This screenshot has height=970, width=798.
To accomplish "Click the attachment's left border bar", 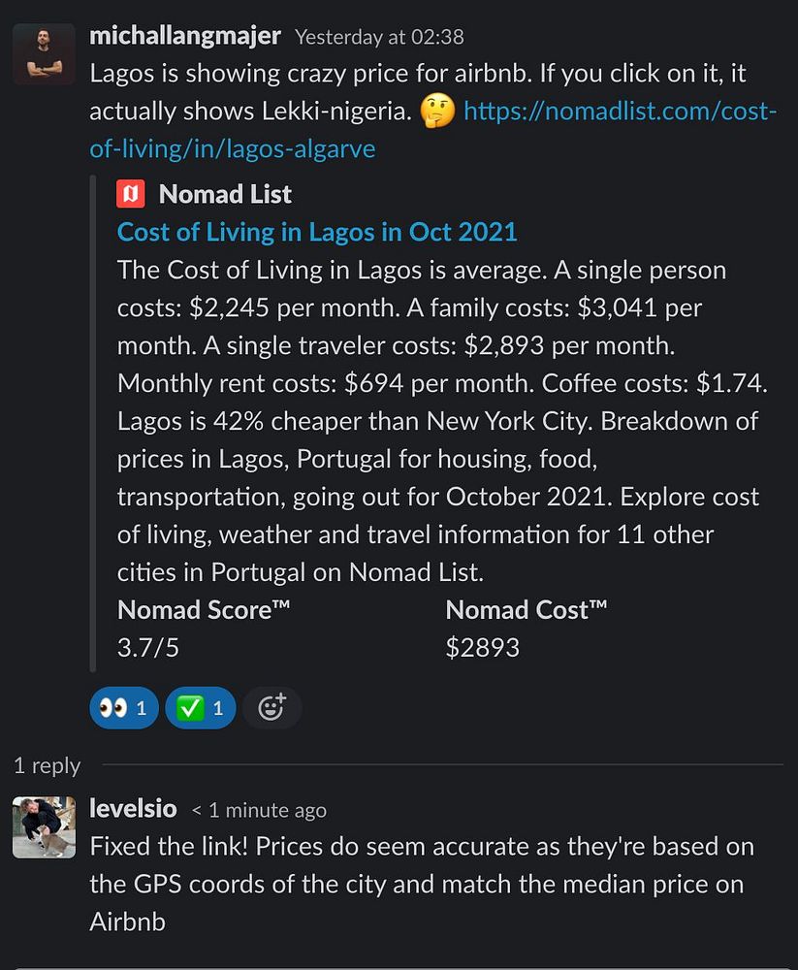I will (93, 424).
